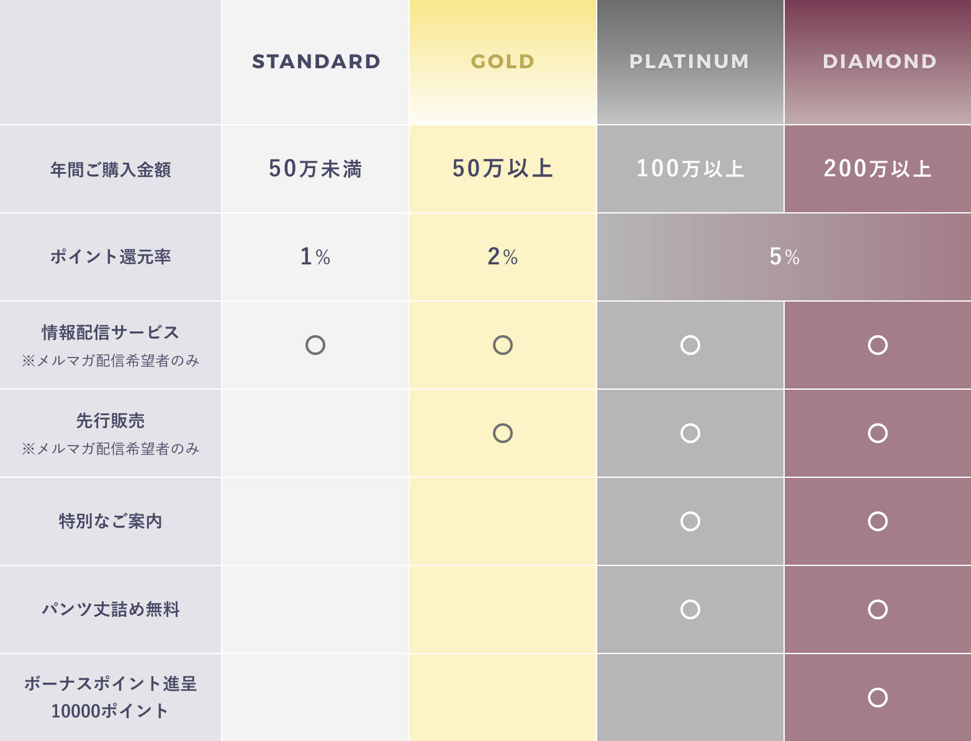Click the Platinum circle for 先行販売

(690, 433)
